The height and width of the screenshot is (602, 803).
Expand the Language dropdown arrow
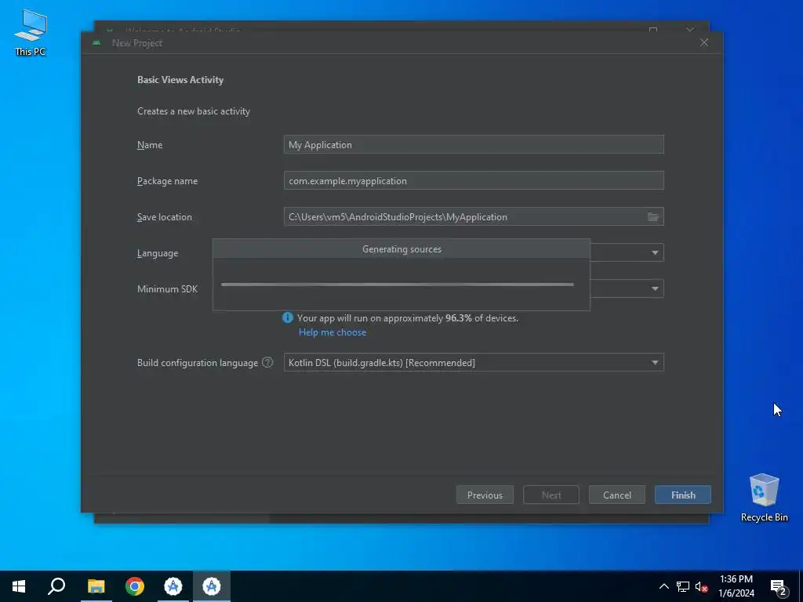point(655,253)
